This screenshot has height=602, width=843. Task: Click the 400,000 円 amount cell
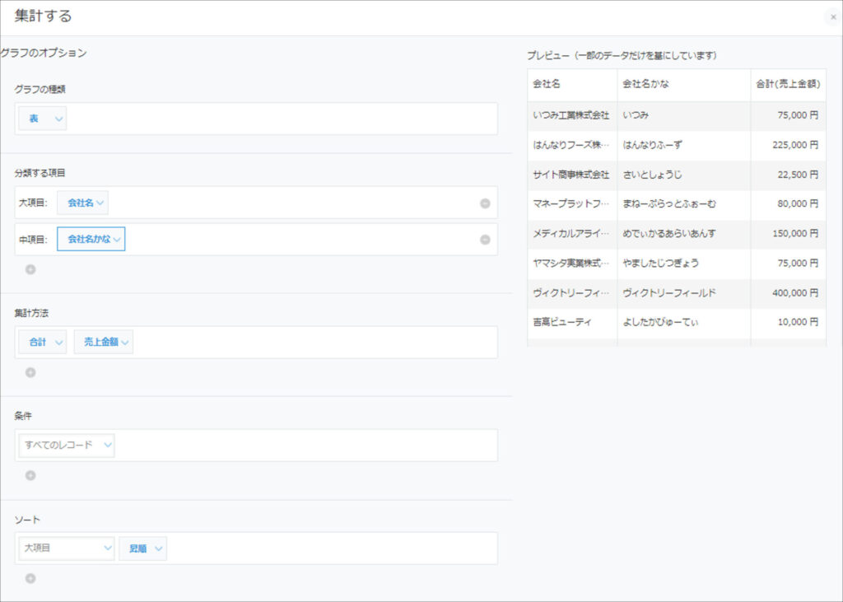pos(788,292)
